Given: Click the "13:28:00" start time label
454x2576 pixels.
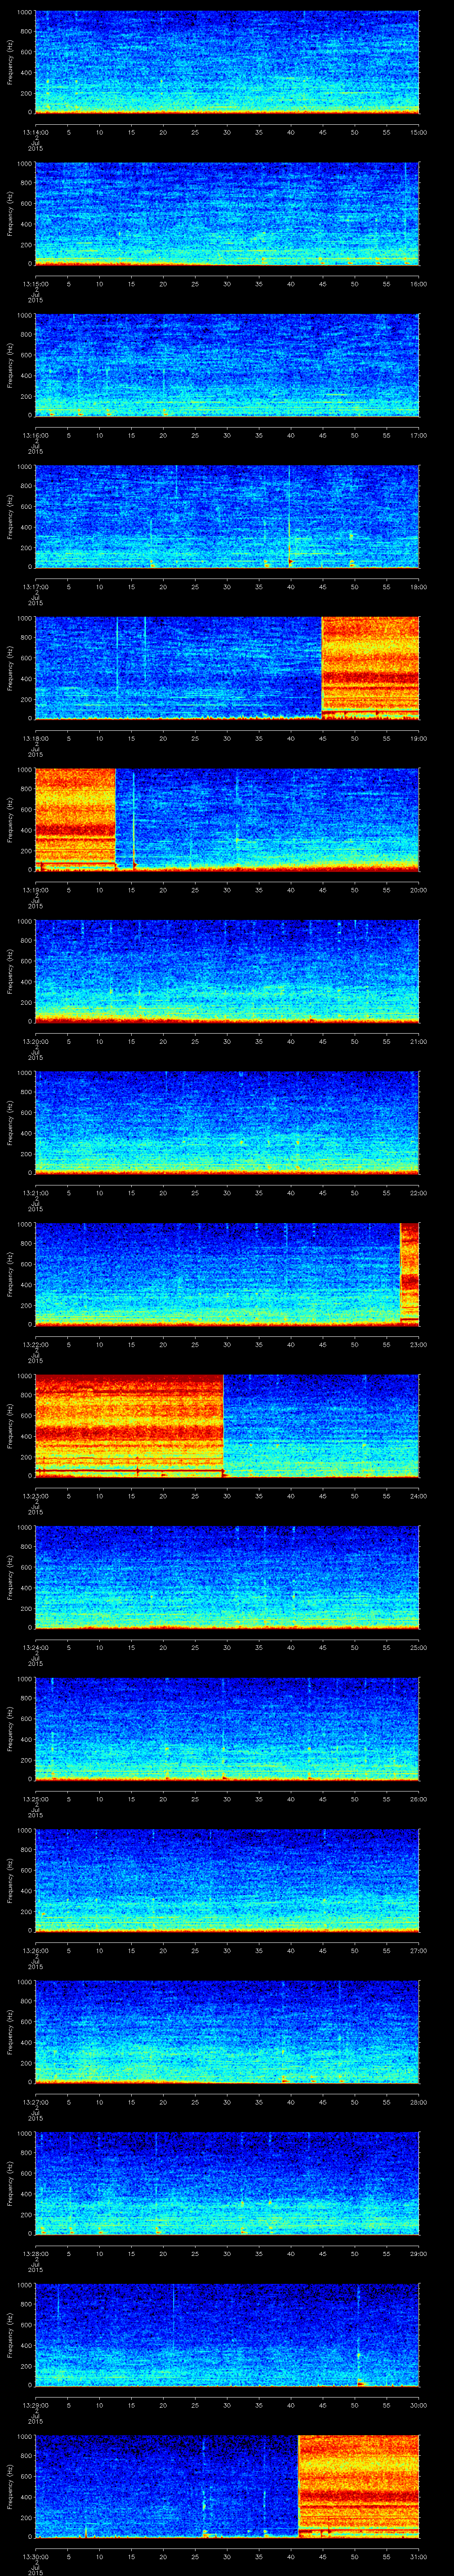Looking at the screenshot, I should point(35,2253).
